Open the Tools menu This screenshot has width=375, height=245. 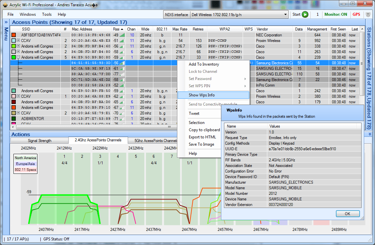coord(47,14)
